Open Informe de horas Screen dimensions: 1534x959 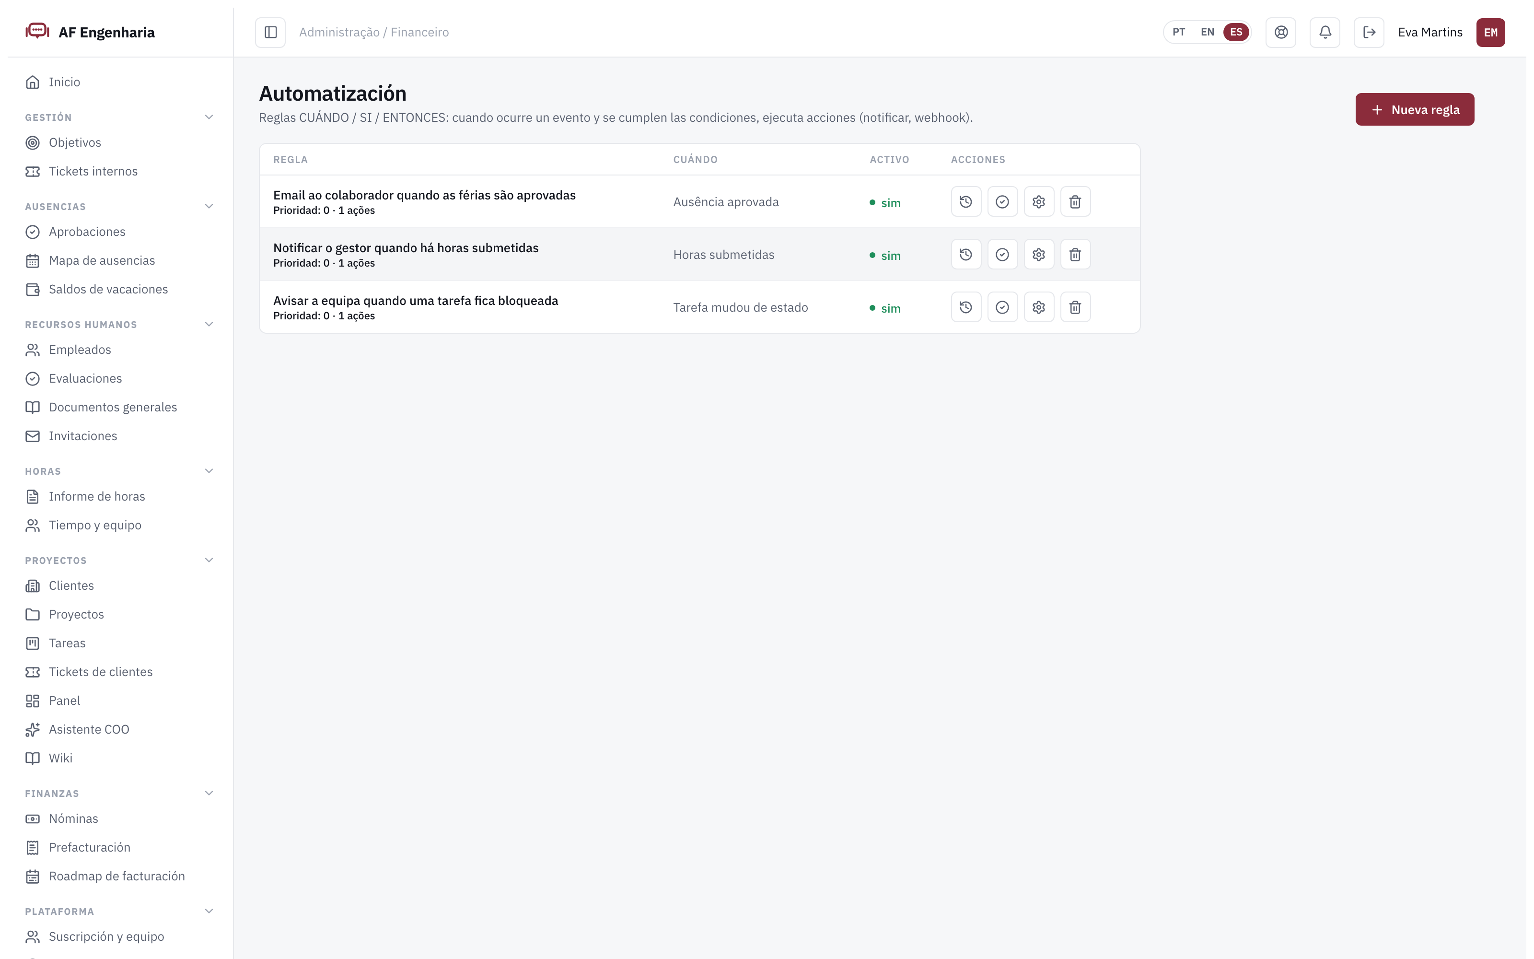pyautogui.click(x=120, y=497)
